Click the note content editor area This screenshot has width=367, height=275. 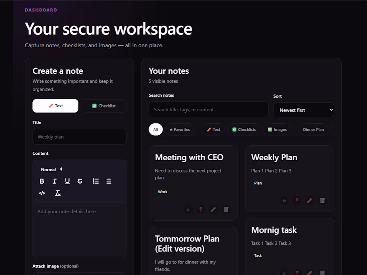coord(79,230)
